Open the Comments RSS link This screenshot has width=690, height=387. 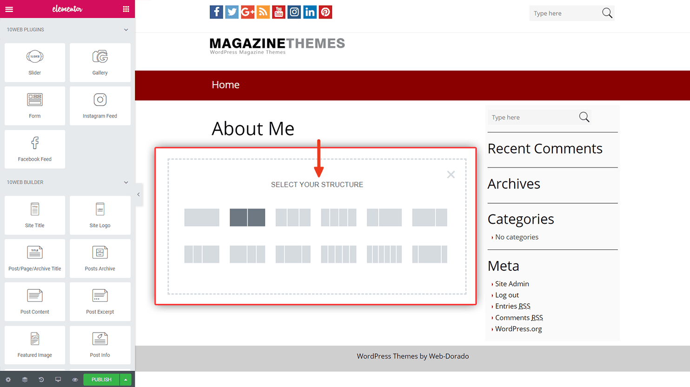[519, 318]
